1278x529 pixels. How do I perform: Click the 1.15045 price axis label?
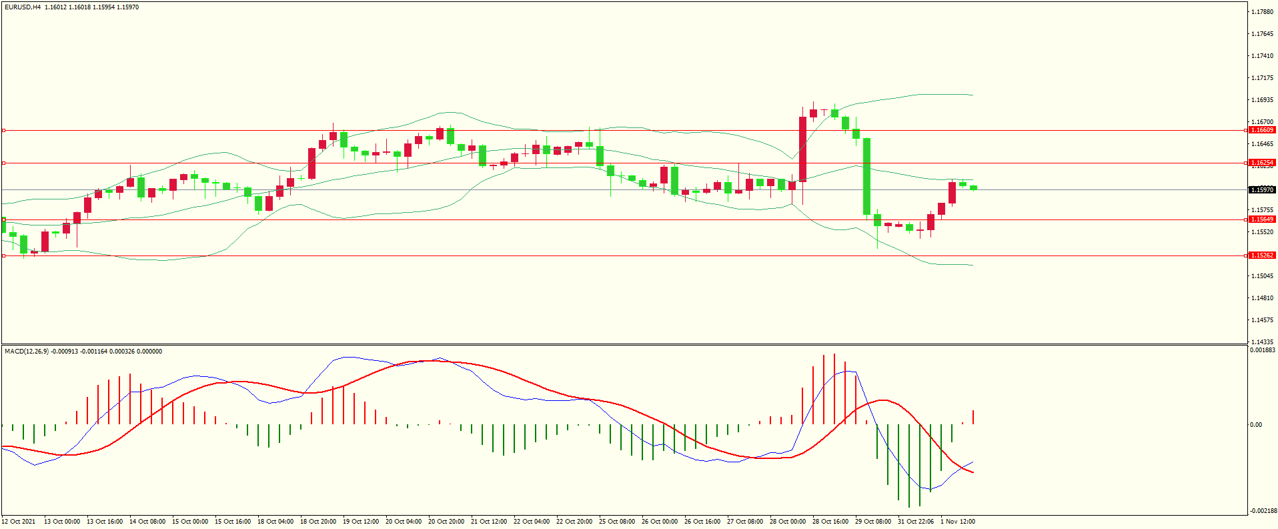click(x=1262, y=276)
